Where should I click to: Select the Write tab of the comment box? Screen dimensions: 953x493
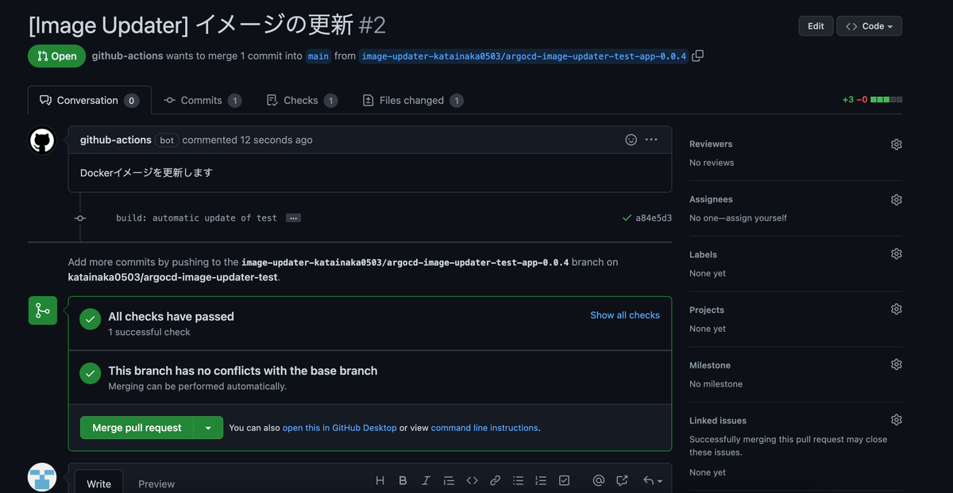(98, 483)
